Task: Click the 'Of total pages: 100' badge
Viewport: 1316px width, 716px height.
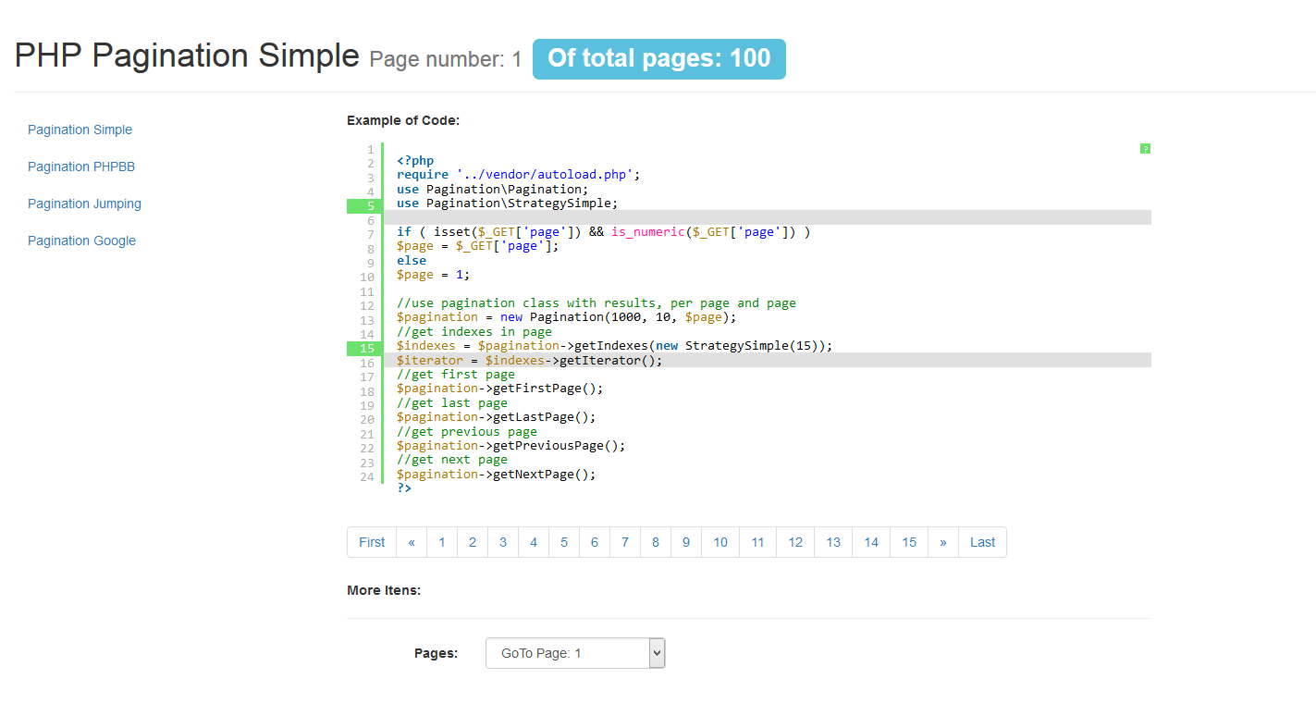Action: [659, 58]
